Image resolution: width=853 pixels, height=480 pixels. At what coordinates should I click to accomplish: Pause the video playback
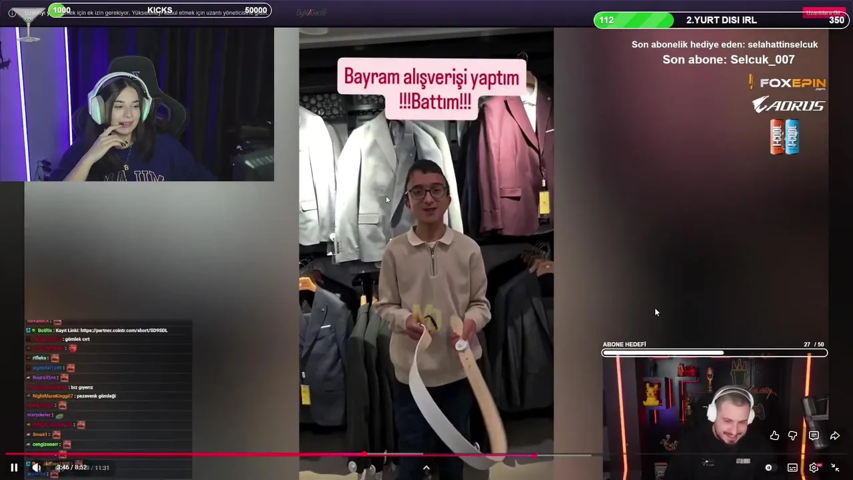pos(13,467)
